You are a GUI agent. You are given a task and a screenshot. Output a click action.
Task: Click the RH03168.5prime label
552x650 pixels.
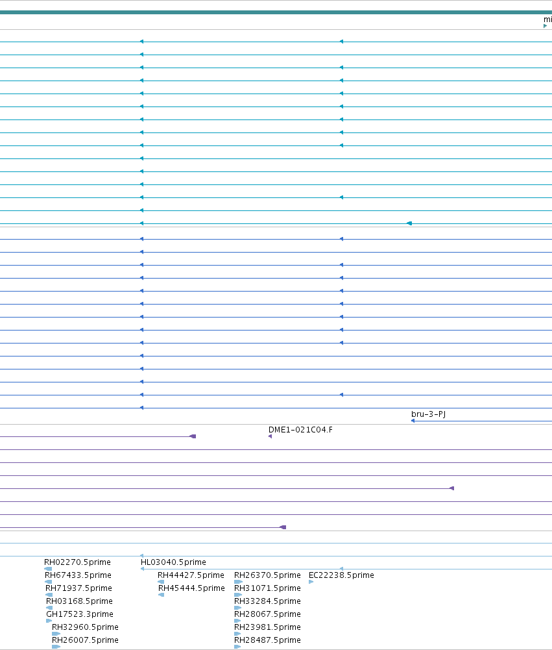[79, 601]
